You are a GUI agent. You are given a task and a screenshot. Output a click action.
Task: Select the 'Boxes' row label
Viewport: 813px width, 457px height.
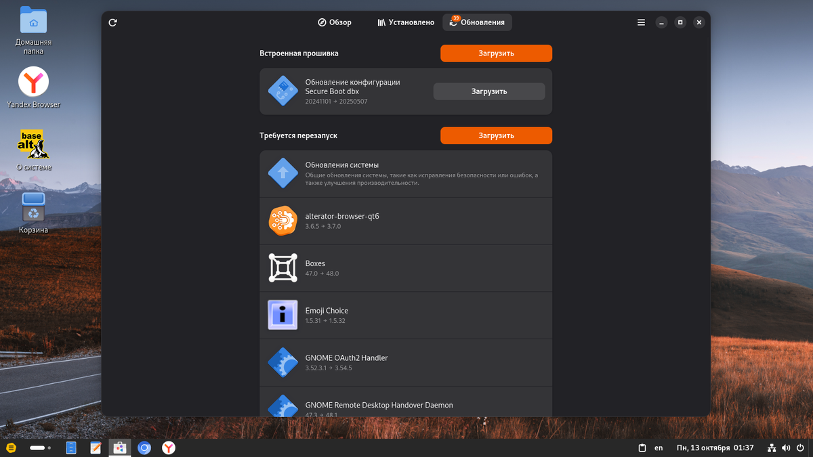[315, 263]
